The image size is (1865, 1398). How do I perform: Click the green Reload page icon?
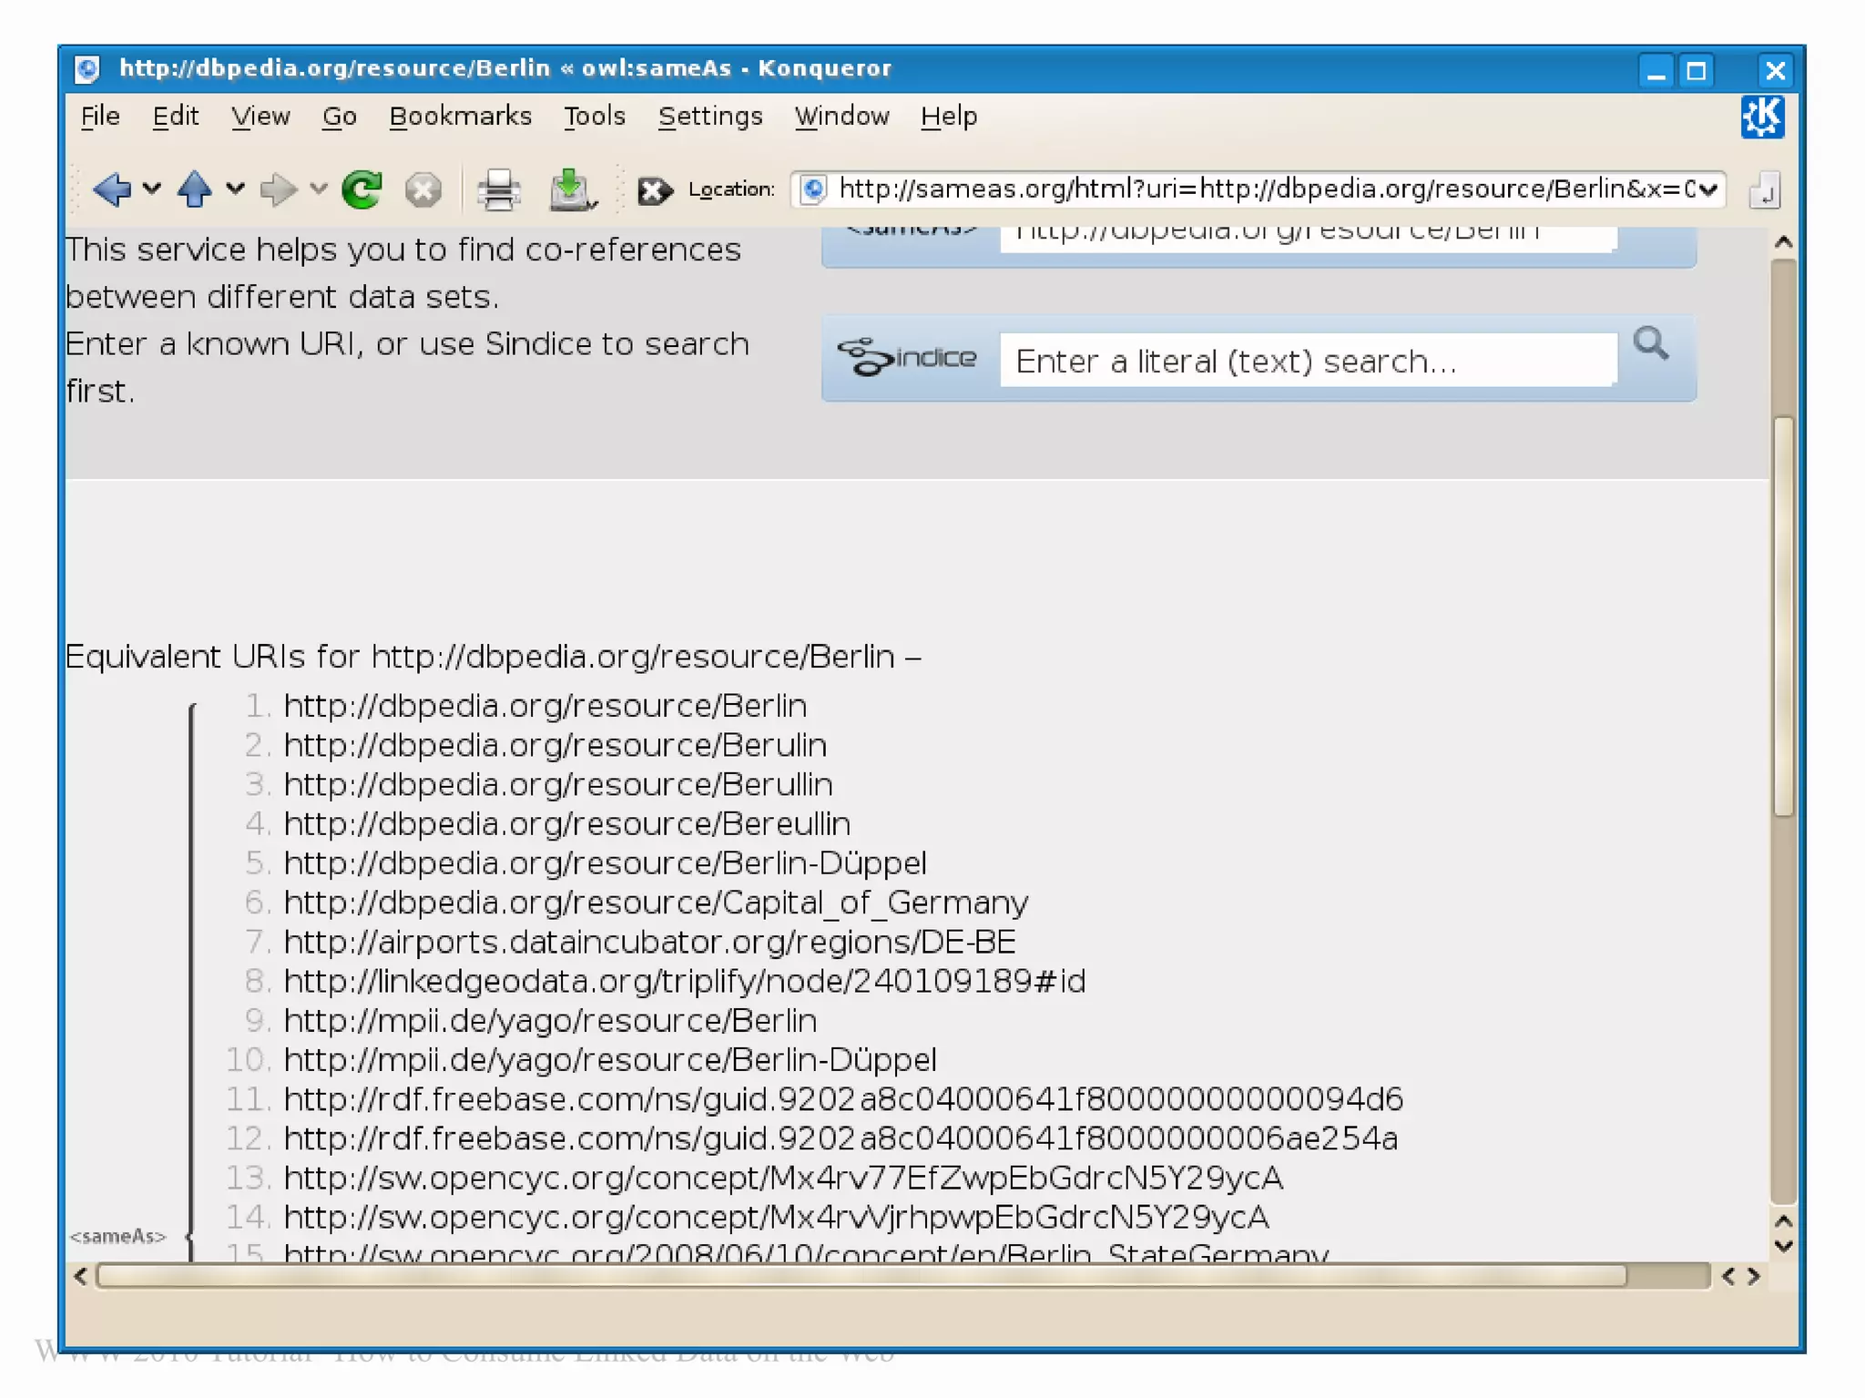[362, 189]
